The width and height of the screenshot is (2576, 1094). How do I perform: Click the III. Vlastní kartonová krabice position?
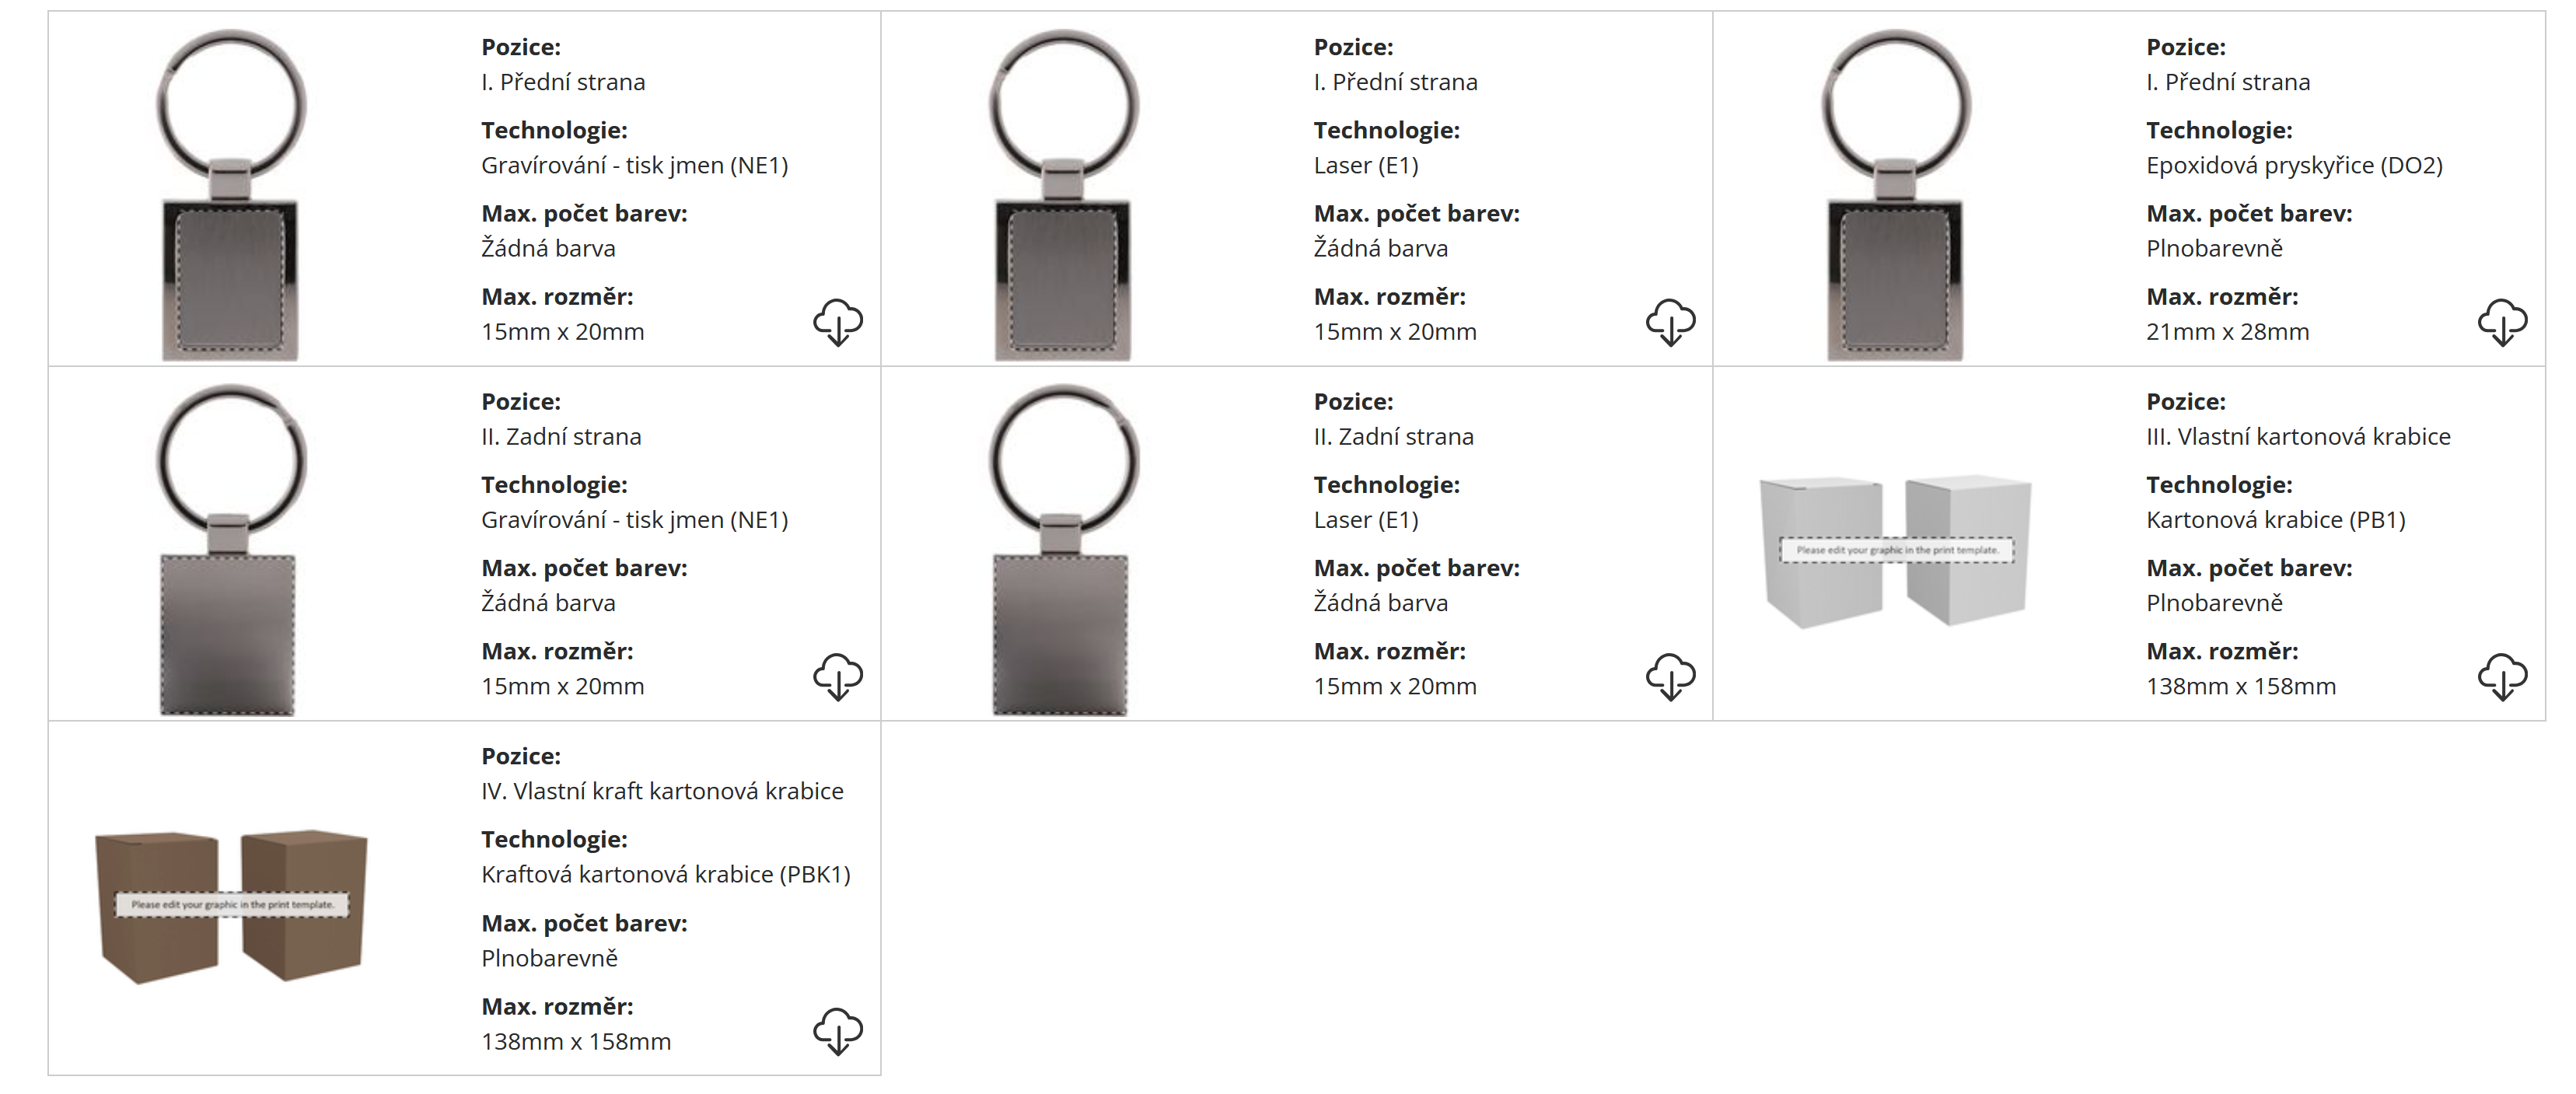[2298, 437]
